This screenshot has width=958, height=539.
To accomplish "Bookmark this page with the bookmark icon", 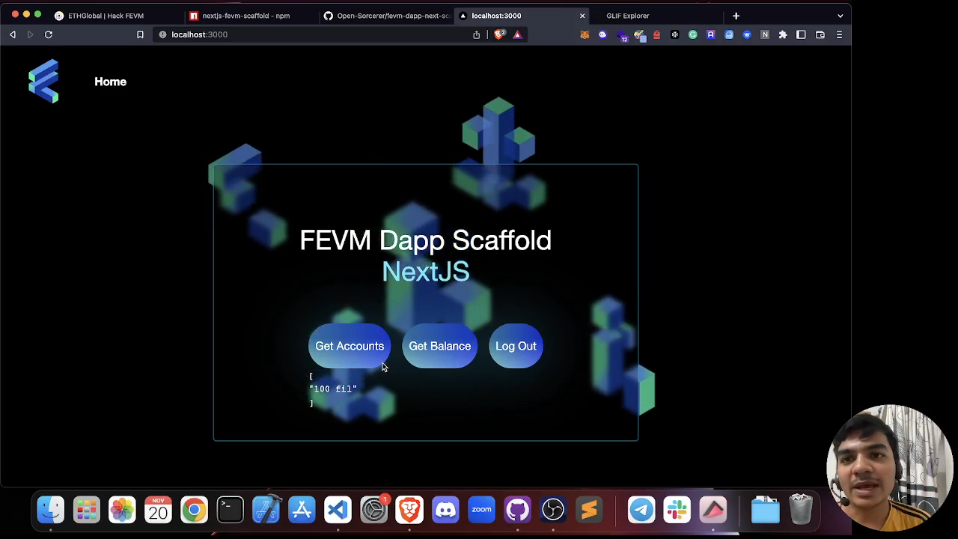I will pos(140,34).
